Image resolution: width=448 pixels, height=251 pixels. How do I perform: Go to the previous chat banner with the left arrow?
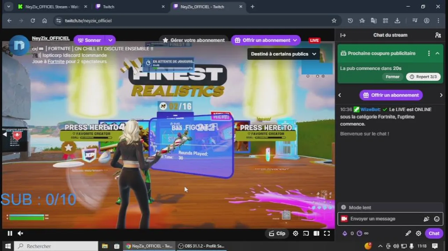point(339,95)
